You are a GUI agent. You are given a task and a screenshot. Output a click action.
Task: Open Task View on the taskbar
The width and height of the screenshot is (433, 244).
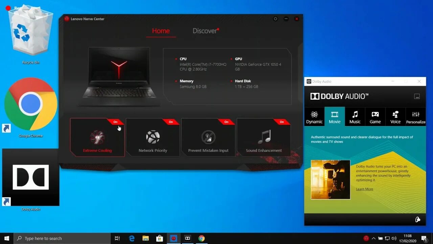pyautogui.click(x=117, y=238)
